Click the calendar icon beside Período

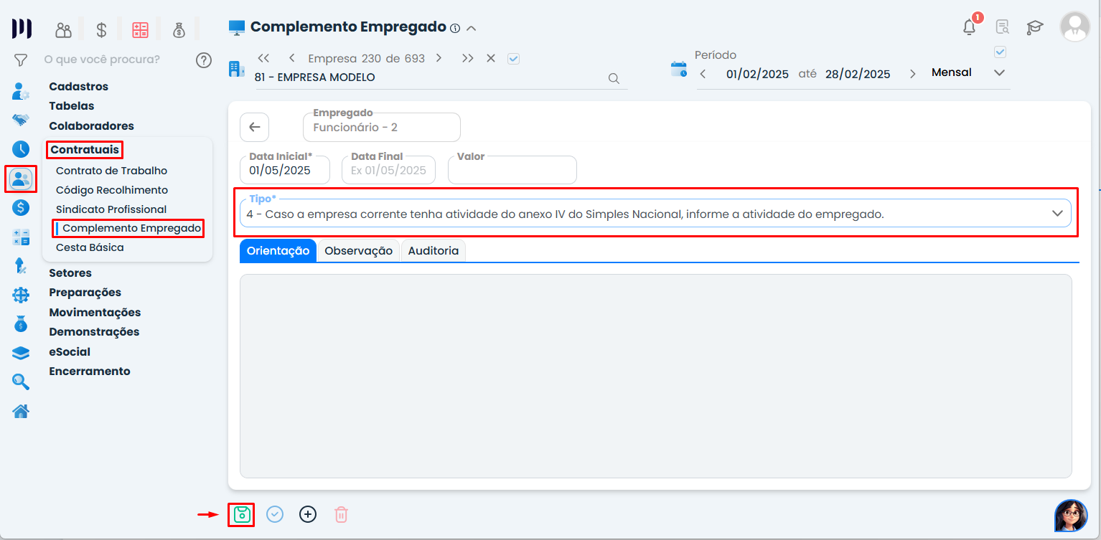coord(678,70)
